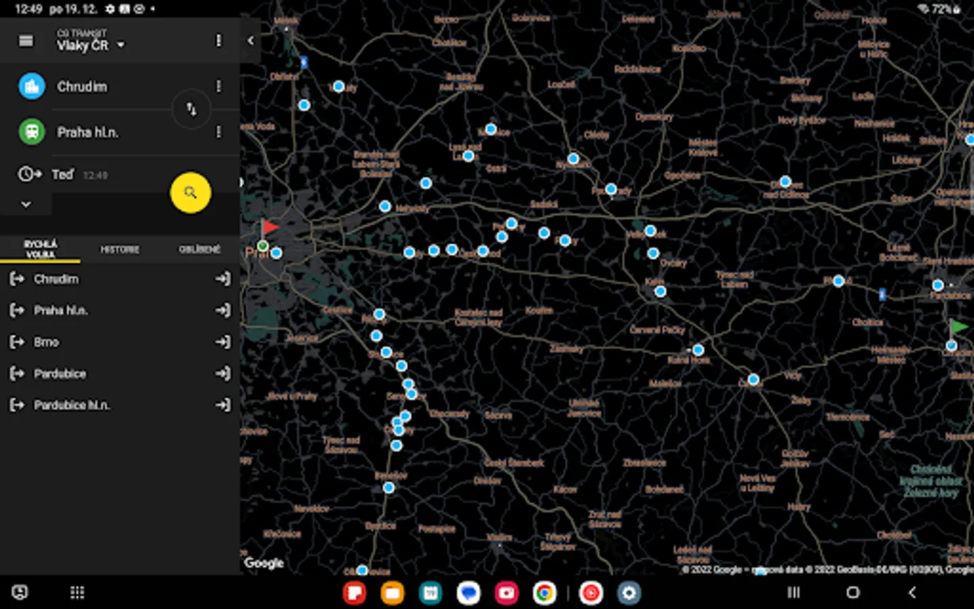Screen dimensions: 974x609
Task: Set Praha hl.n. as the departure from quick list
Action: [x=17, y=310]
